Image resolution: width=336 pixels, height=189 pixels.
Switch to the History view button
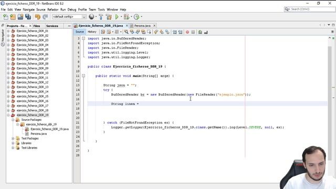tap(92, 31)
